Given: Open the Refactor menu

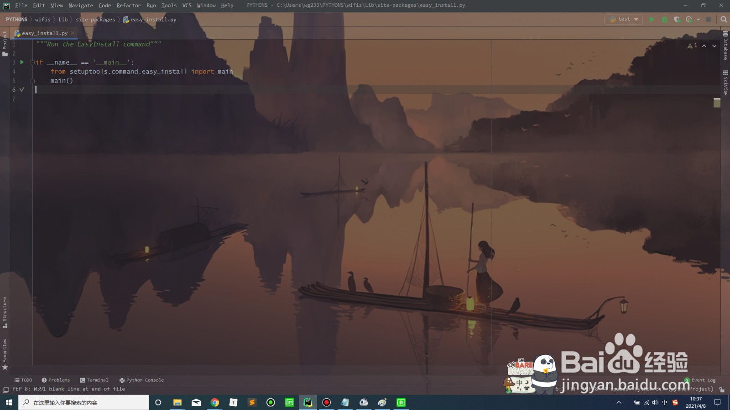Looking at the screenshot, I should coord(128,5).
